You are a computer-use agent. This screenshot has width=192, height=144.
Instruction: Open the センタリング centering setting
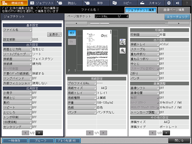(17, 127)
